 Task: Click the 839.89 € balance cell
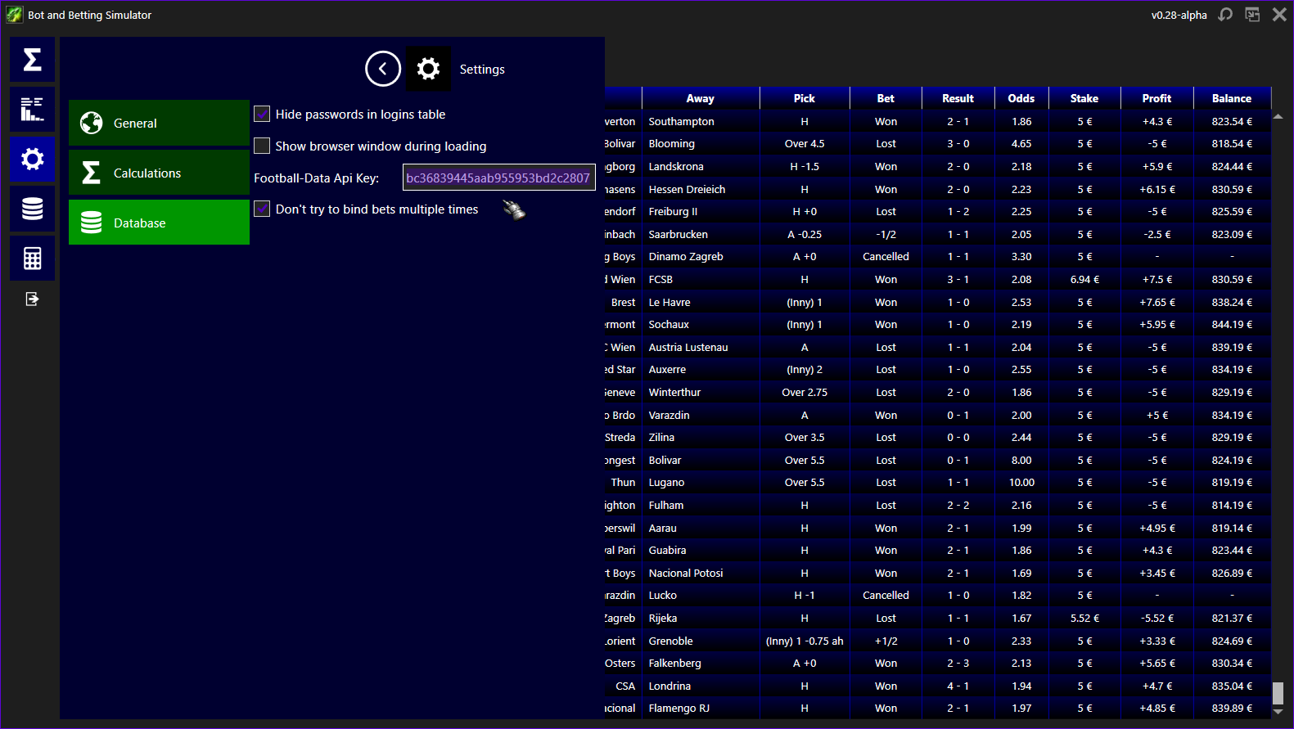(x=1232, y=708)
